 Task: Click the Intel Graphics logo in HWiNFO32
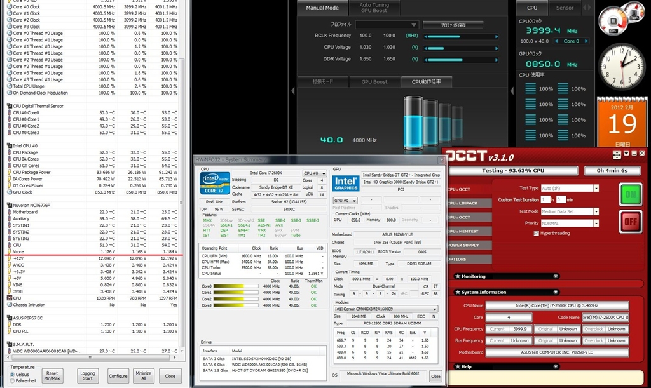coord(345,184)
